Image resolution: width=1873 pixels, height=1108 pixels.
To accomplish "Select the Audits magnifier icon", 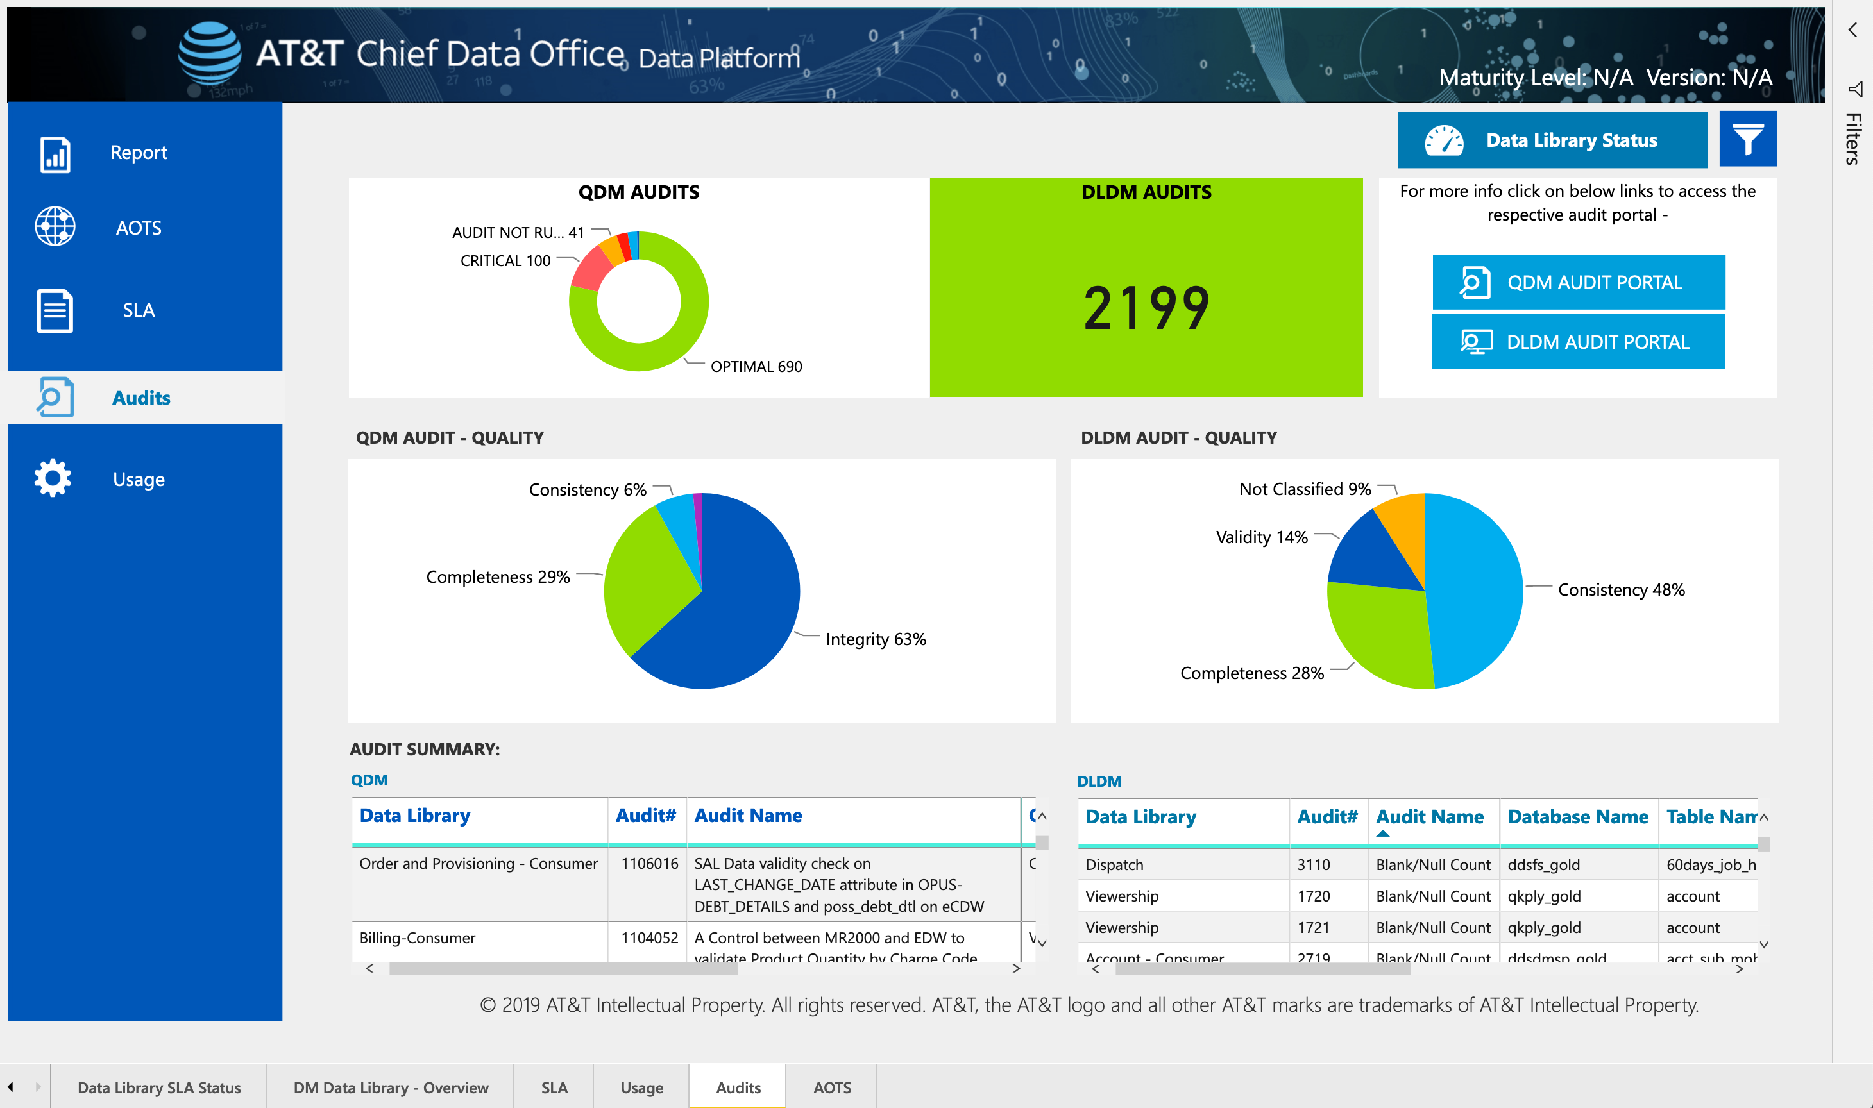I will coord(55,396).
